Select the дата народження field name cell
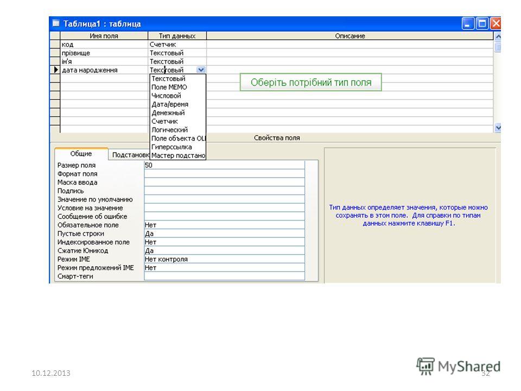The image size is (521, 391). [104, 70]
